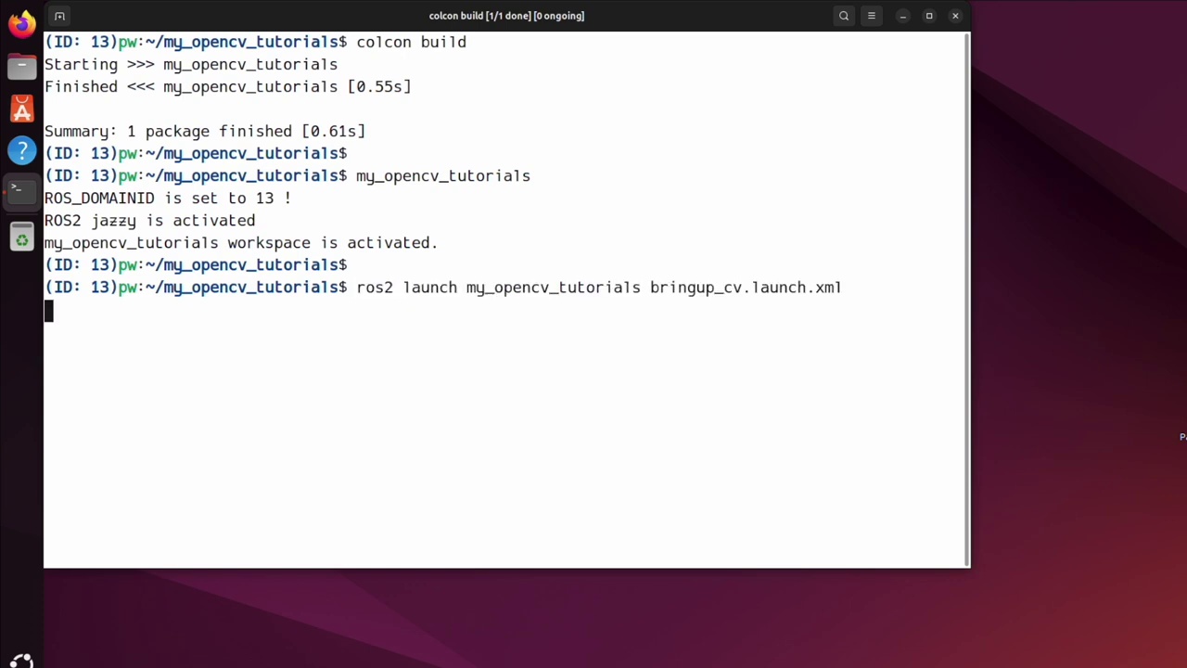1187x668 pixels.
Task: Open the Trash from the dock
Action: point(21,238)
